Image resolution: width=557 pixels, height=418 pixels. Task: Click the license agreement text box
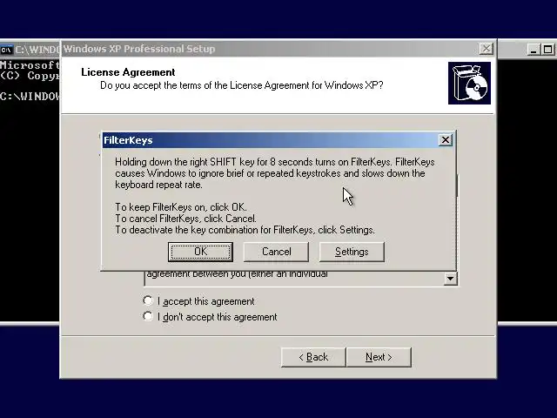(295, 278)
